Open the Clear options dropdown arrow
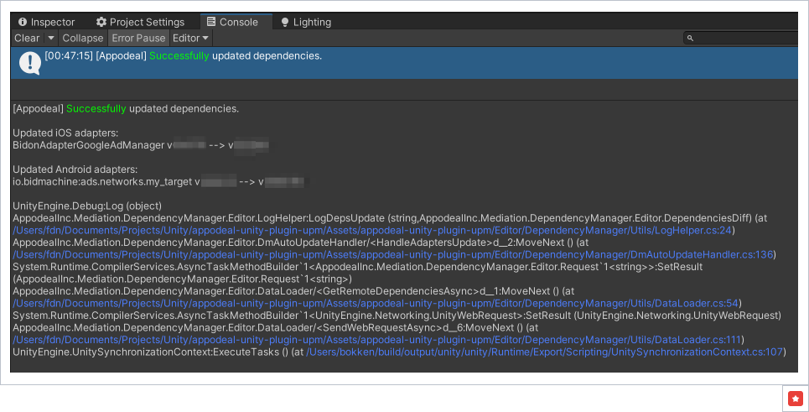 [x=51, y=39]
